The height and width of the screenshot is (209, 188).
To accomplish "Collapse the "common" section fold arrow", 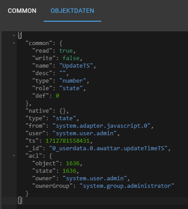I will point(14,43).
